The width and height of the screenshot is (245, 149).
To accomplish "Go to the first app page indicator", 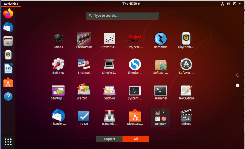I will click(x=238, y=75).
